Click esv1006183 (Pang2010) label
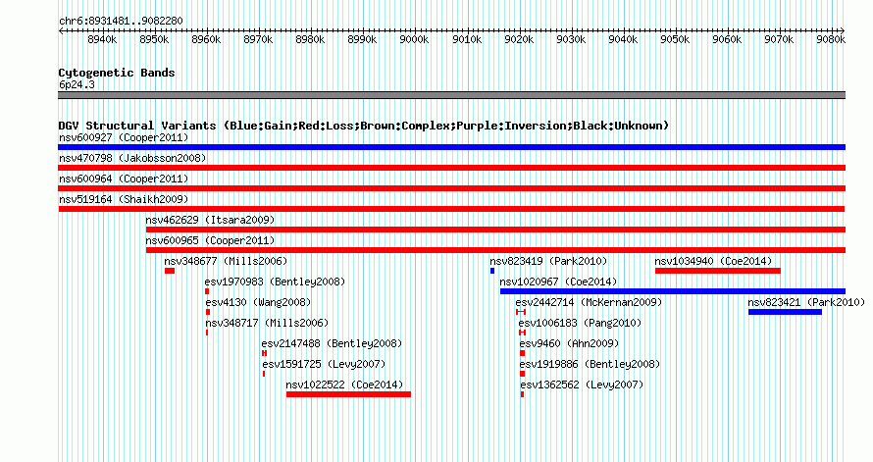Viewport: 873px width, 462px height. point(580,323)
